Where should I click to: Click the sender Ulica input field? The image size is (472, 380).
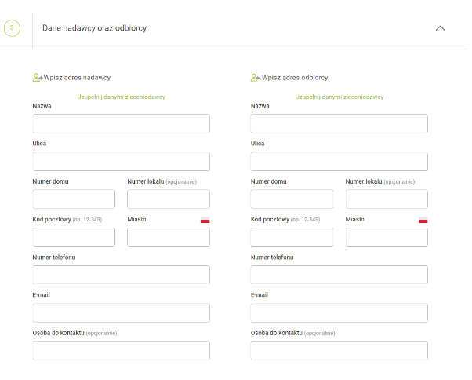pyautogui.click(x=121, y=161)
